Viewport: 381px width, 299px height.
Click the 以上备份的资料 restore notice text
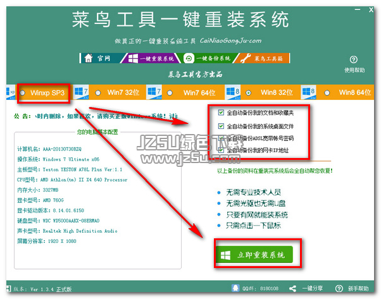coord(275,171)
